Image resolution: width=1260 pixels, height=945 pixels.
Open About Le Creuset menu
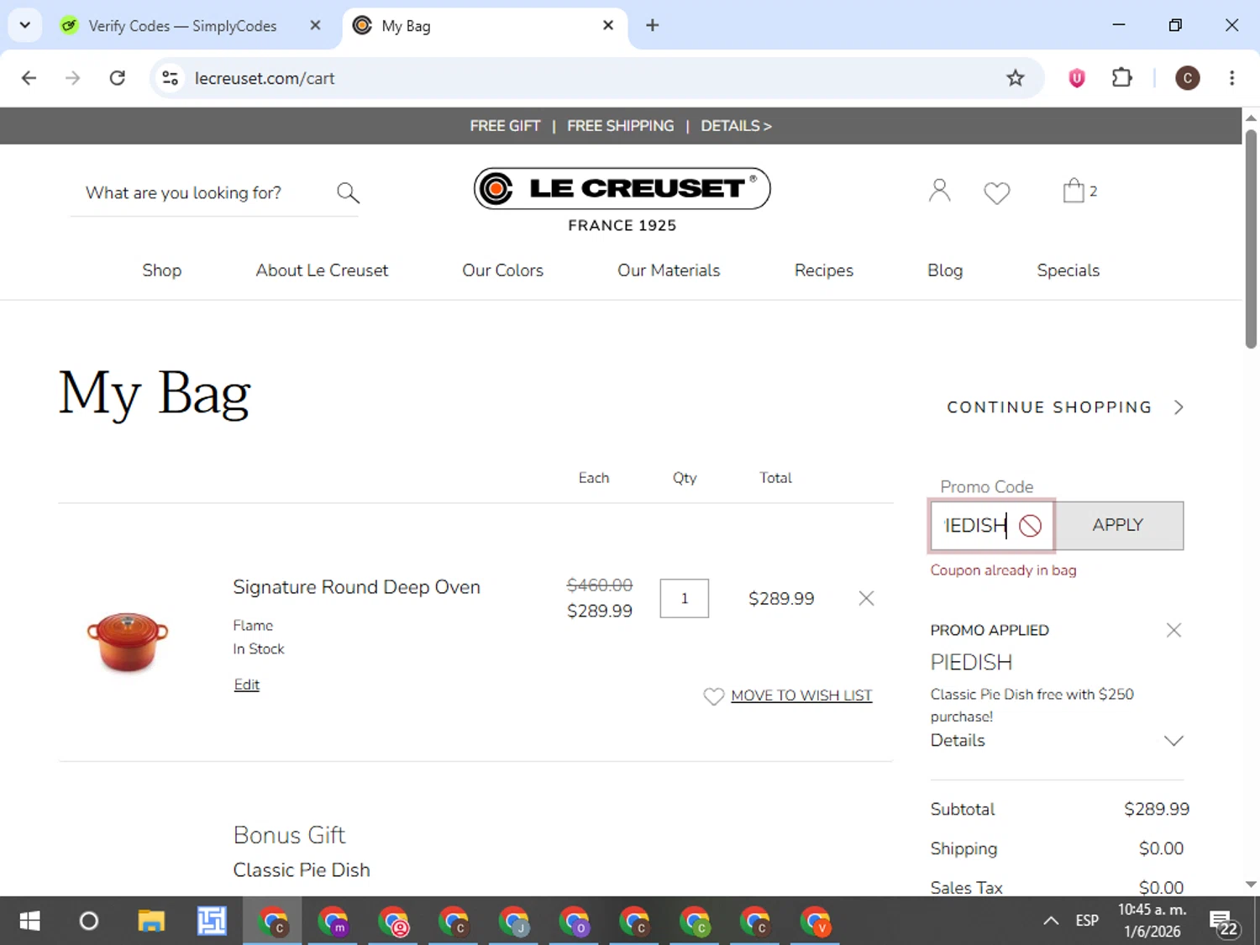[322, 270]
